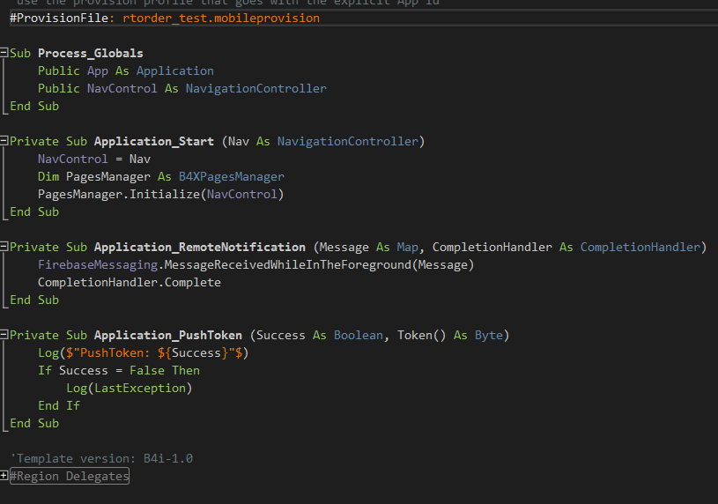Click the Application_RemoteNotification sub name
This screenshot has height=504, width=718.
199,247
